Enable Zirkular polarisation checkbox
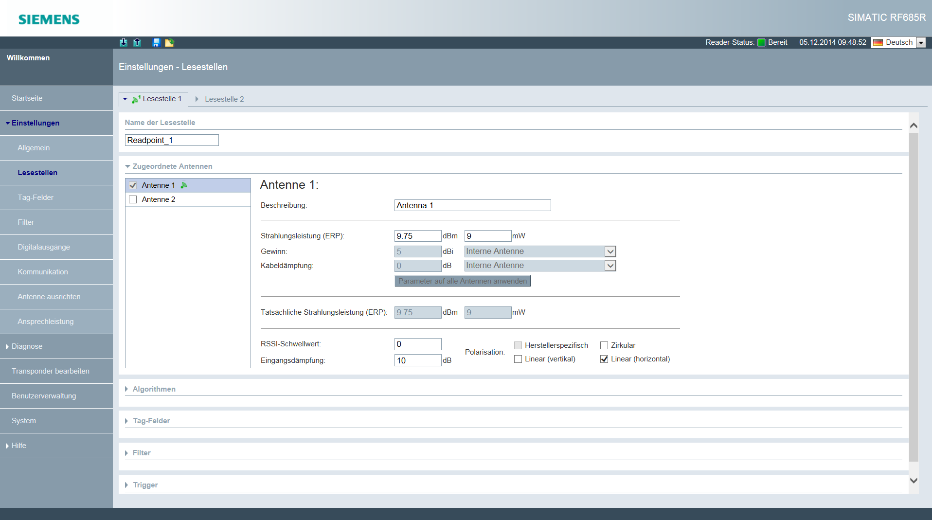The height and width of the screenshot is (520, 932). [x=604, y=345]
